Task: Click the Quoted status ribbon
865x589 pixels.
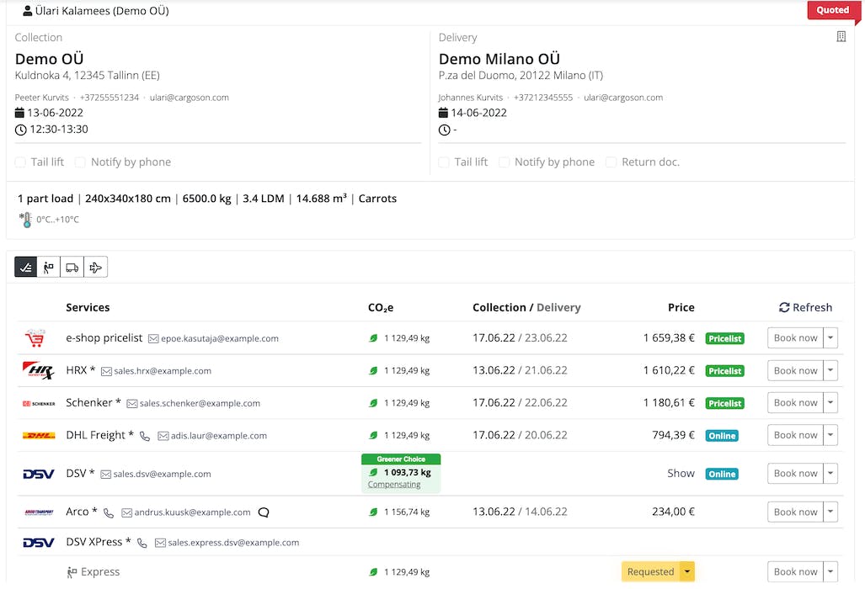Action: 832,10
